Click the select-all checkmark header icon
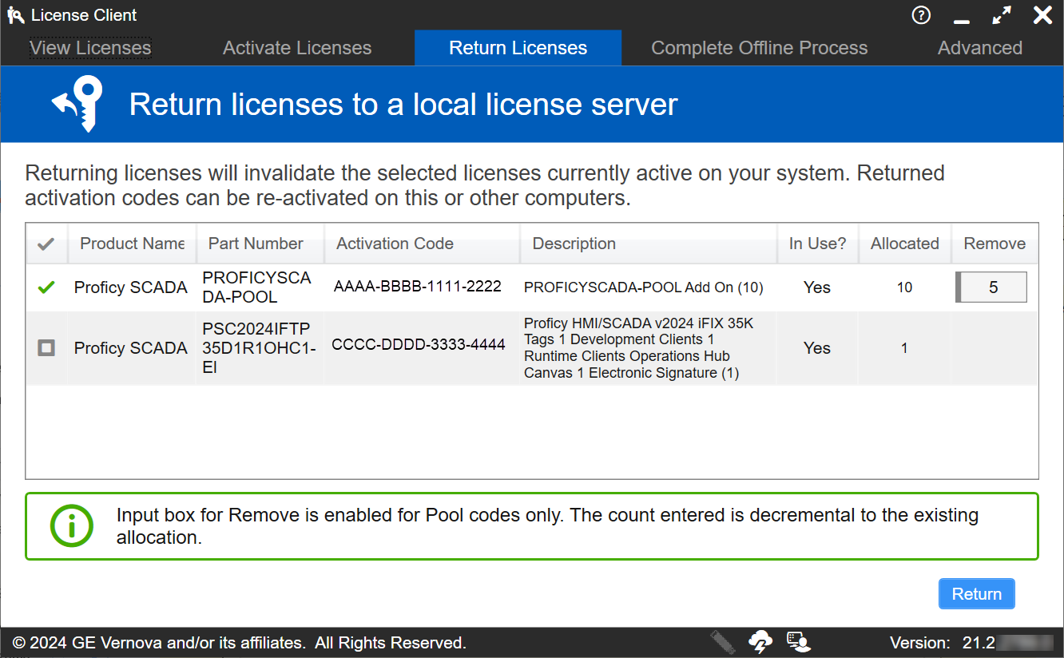Image resolution: width=1064 pixels, height=658 pixels. pyautogui.click(x=46, y=244)
